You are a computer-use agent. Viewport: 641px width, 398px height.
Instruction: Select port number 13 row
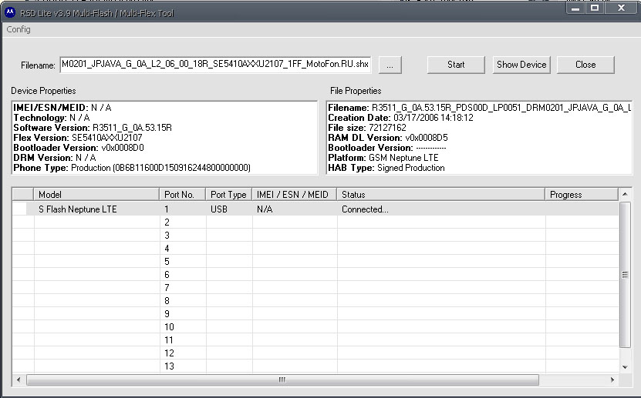pos(315,366)
